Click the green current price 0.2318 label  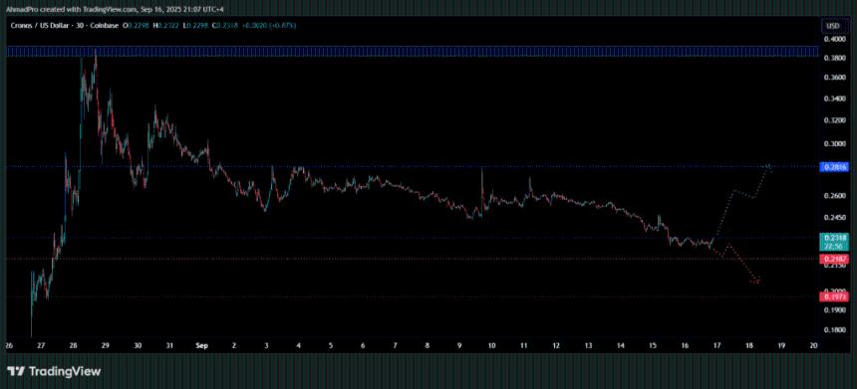pyautogui.click(x=834, y=241)
